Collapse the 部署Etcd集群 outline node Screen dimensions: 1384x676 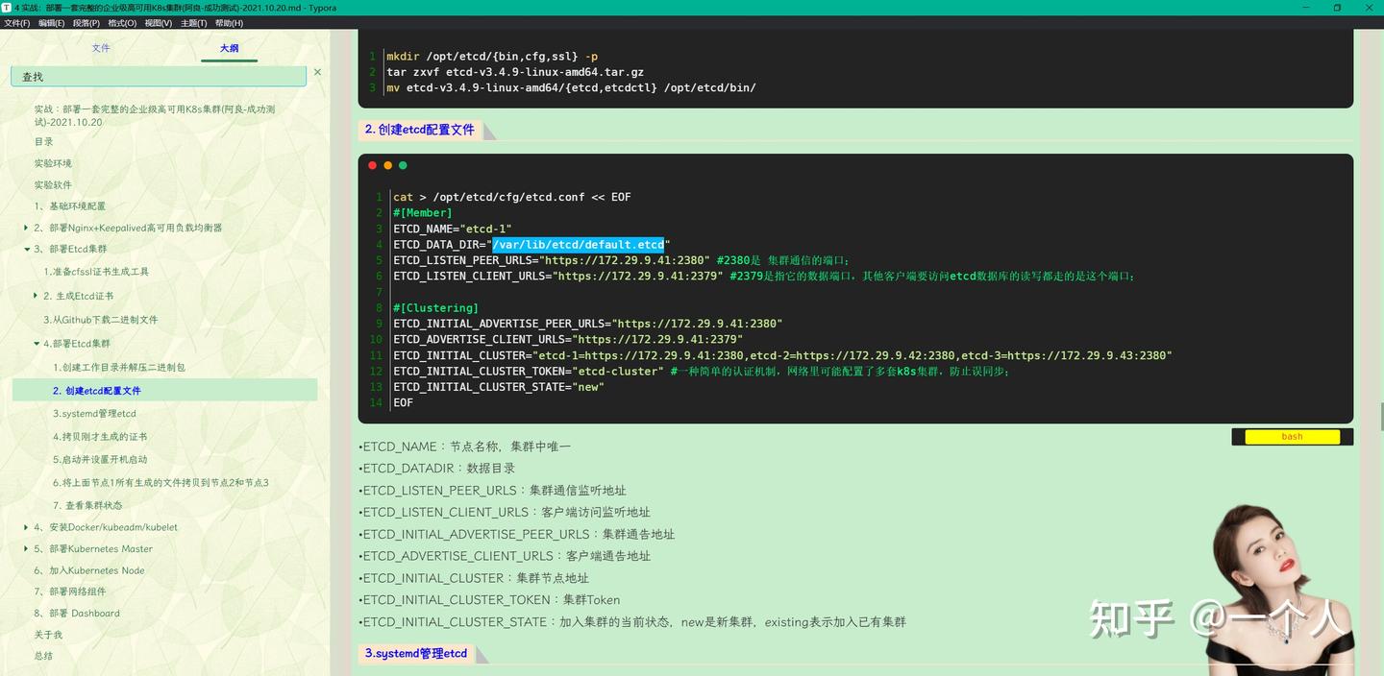pyautogui.click(x=26, y=249)
